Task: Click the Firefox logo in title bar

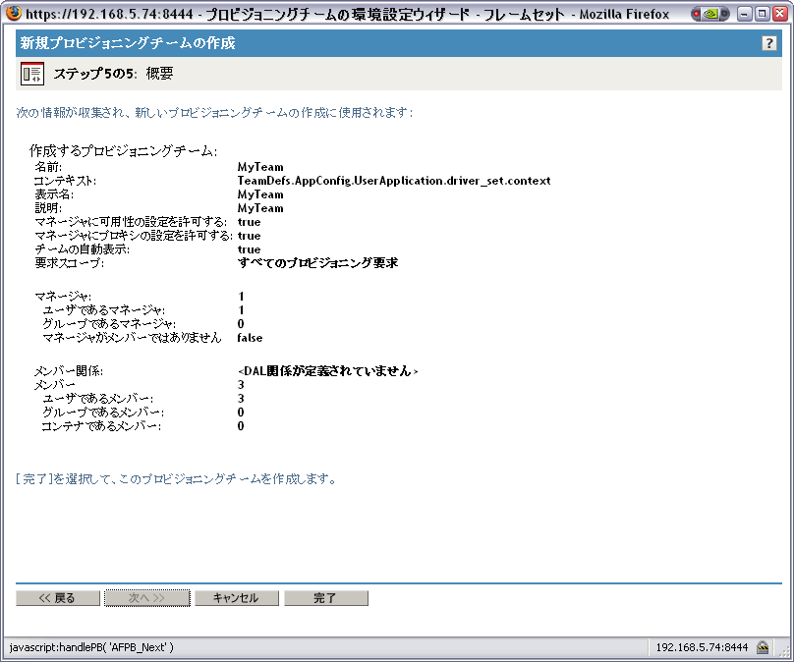Action: pos(14,13)
